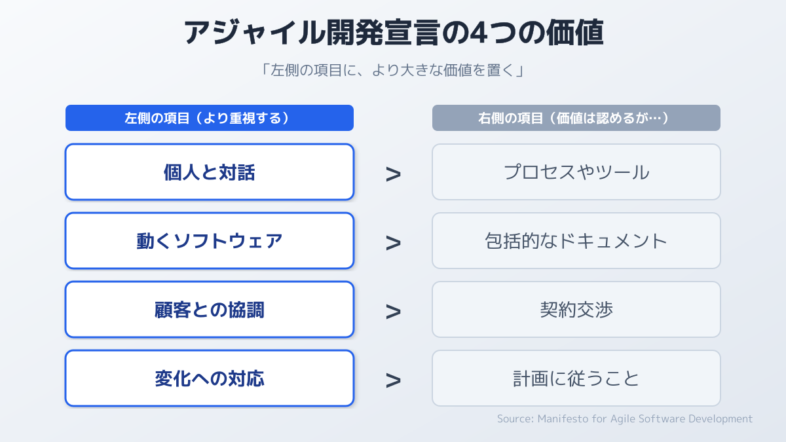Select the subtitle 左側の項目に、より大きな価値を置く
The image size is (786, 442).
[393, 70]
